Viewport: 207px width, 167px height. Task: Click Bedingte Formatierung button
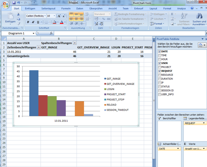(x=129, y=14)
